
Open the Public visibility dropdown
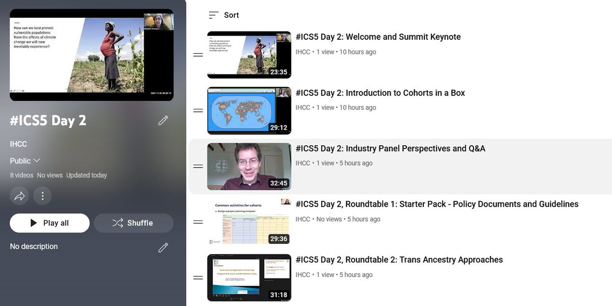pyautogui.click(x=24, y=161)
